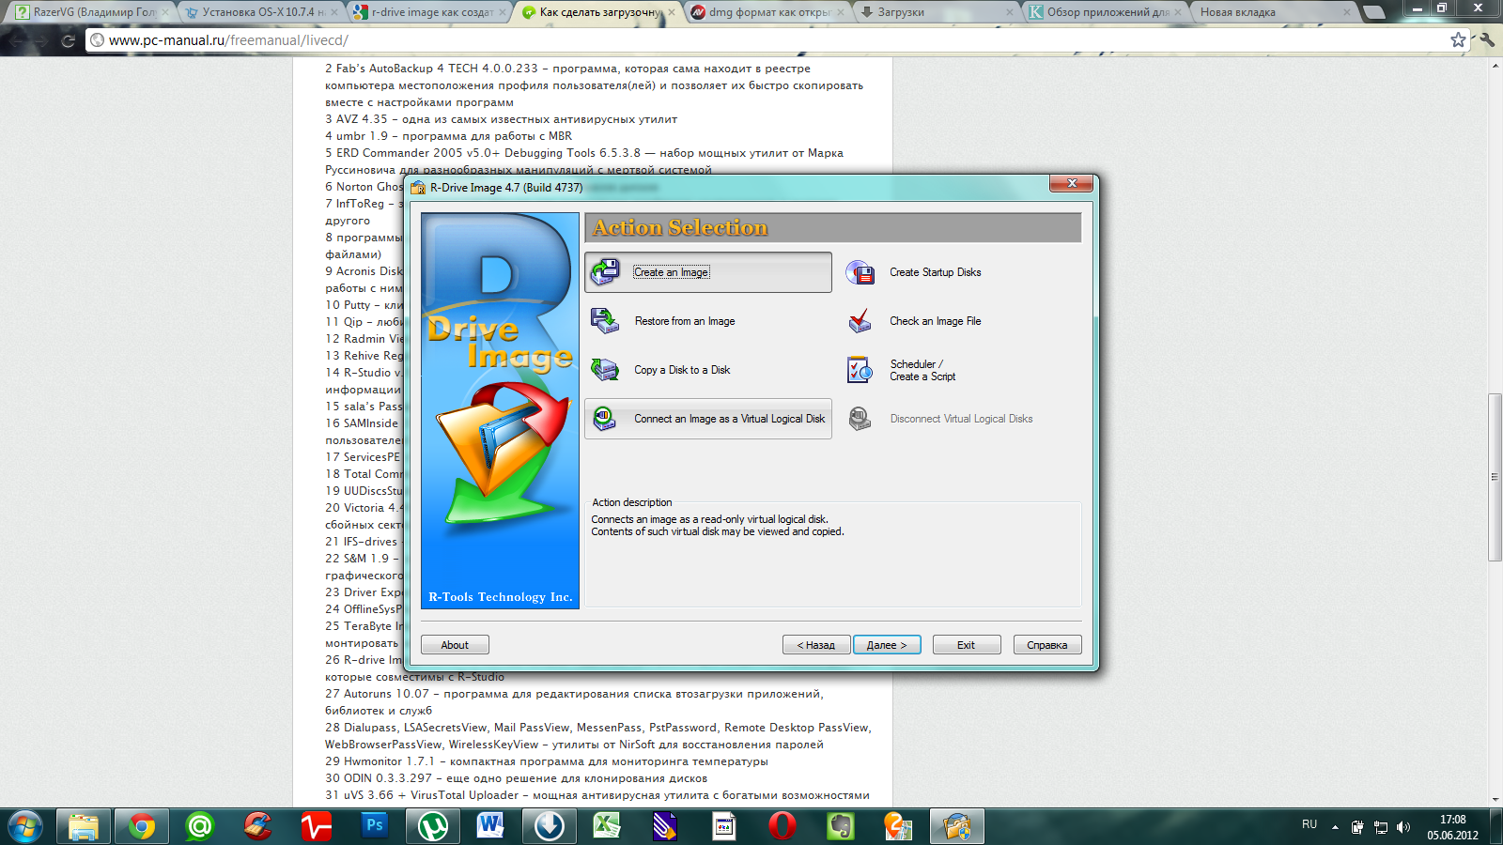
Task: Click the list line '29 Hwmonitor 1.7.1'
Action: [547, 761]
